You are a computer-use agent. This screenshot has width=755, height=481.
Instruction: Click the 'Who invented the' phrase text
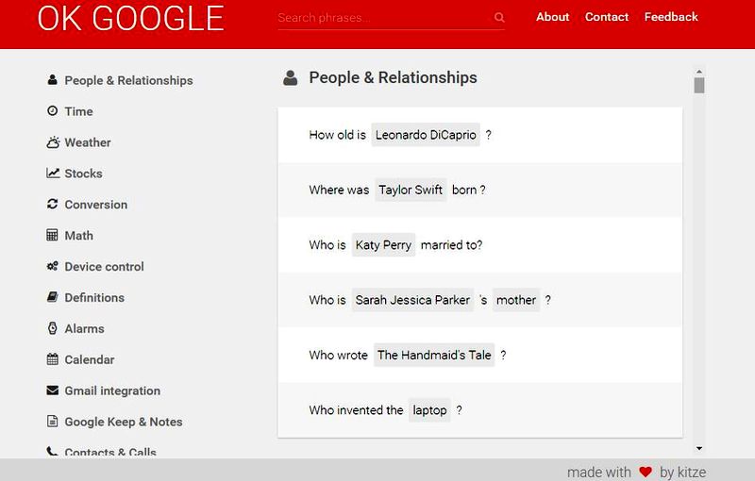[357, 410]
